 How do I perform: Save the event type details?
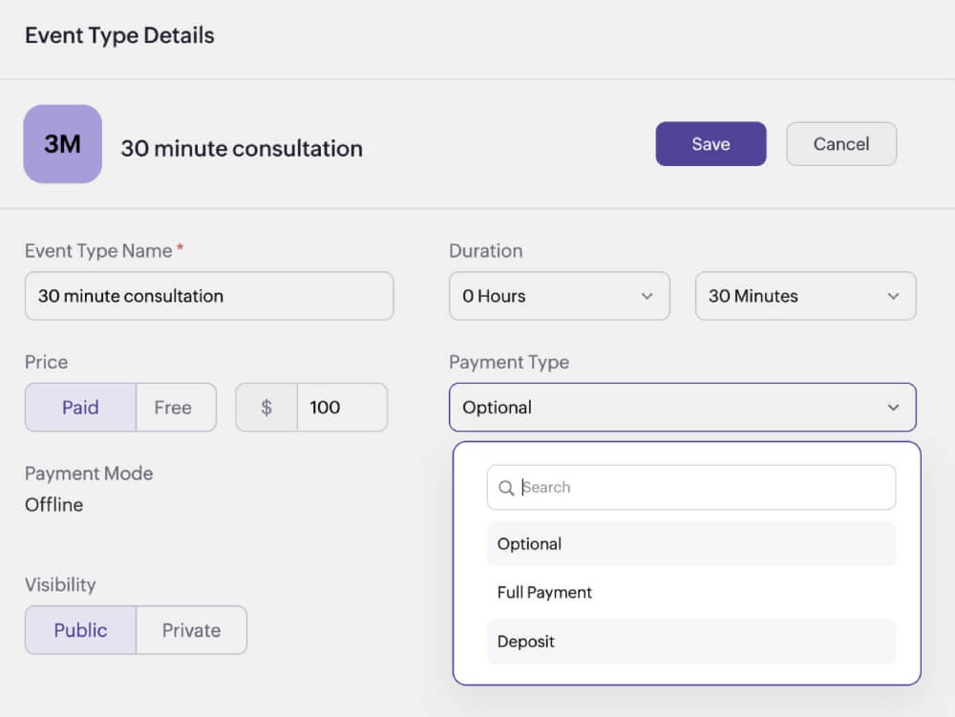[x=711, y=144]
